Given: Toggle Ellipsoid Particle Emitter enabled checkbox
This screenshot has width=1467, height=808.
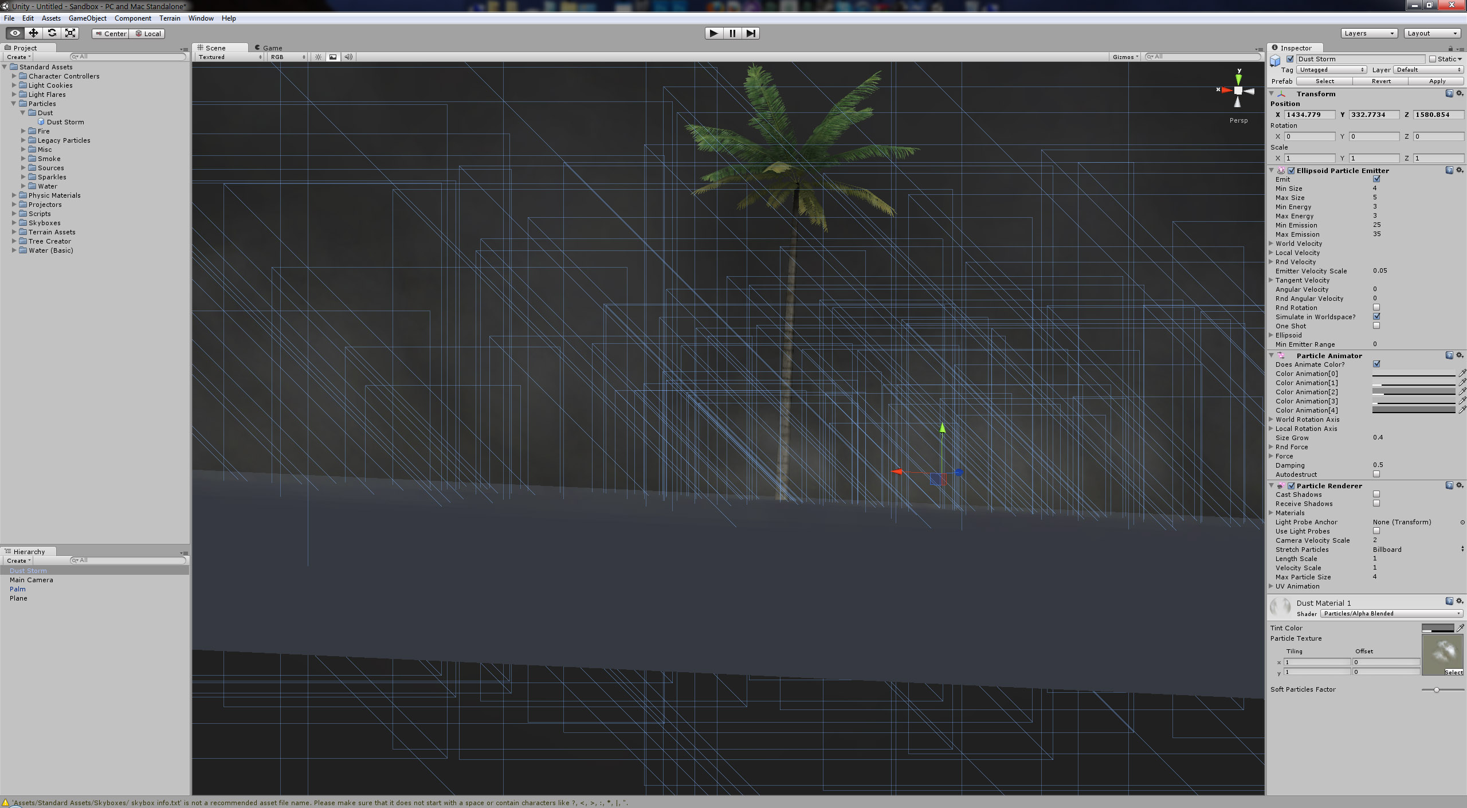Looking at the screenshot, I should coord(1291,171).
